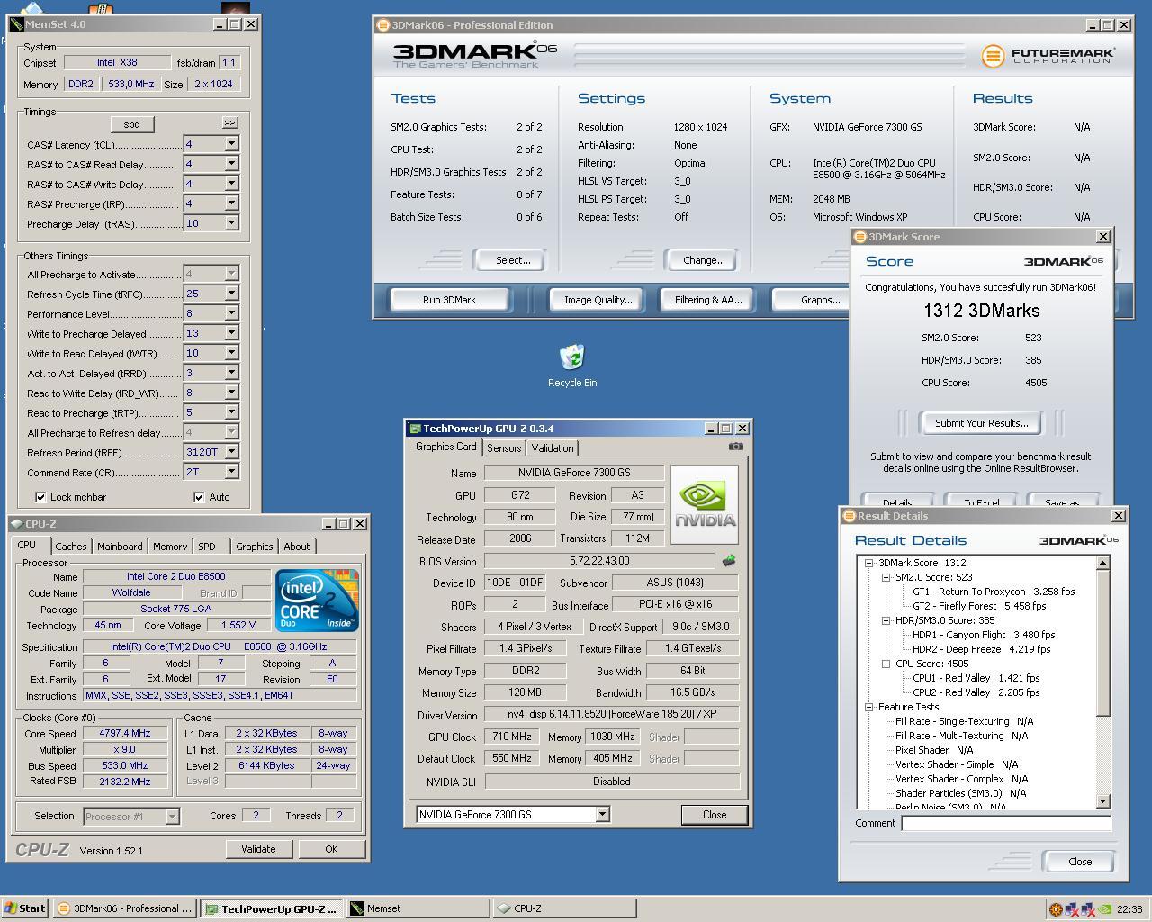Switch to Mainboard tab in CPU-Z
Image resolution: width=1152 pixels, height=922 pixels.
click(120, 547)
